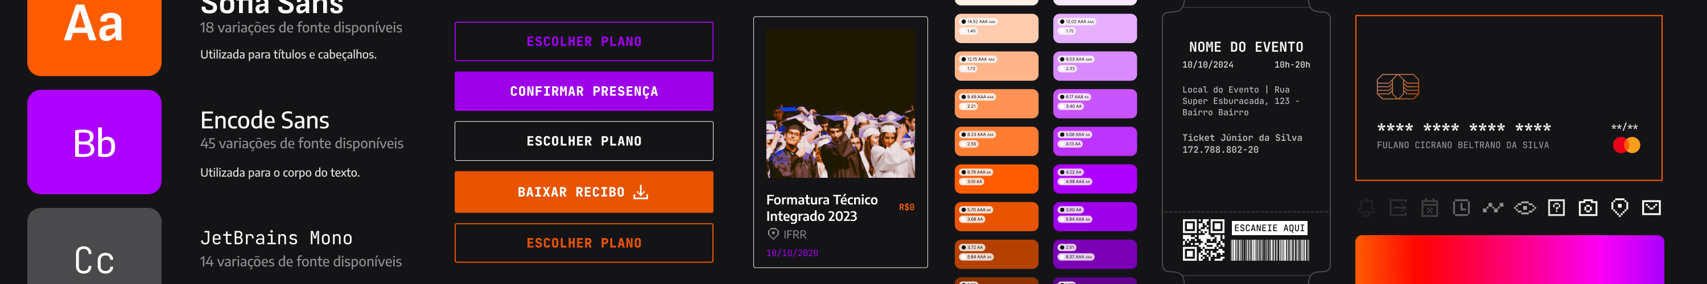This screenshot has height=284, width=1707.
Task: Click the orange-outlined Escolher Plano button
Action: pos(583,243)
